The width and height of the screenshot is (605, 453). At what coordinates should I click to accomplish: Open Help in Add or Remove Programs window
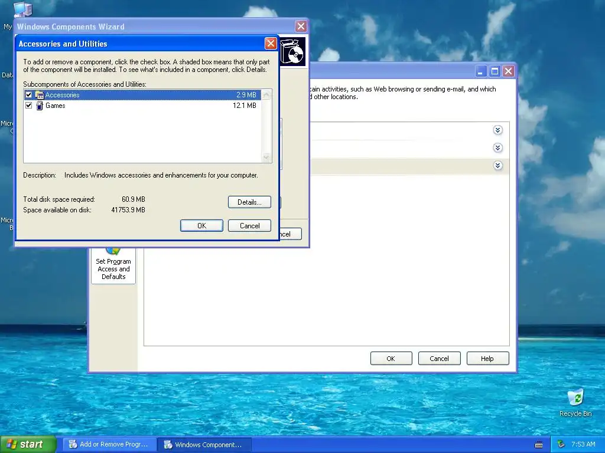[487, 359]
